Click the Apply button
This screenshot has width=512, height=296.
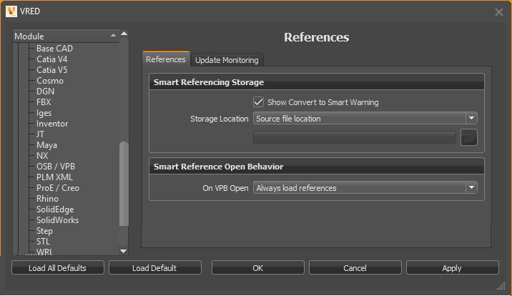452,268
